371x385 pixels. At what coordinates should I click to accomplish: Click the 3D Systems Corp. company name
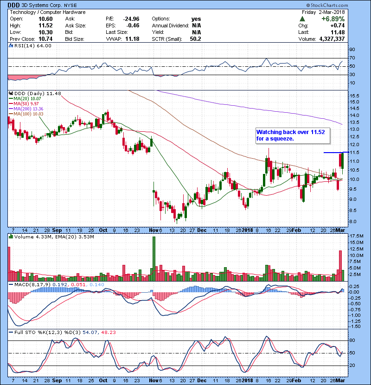[x=42, y=5]
